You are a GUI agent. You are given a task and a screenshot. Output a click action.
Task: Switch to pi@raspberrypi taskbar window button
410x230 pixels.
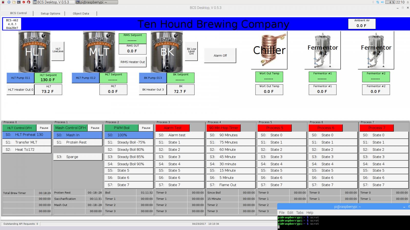click(97, 2)
